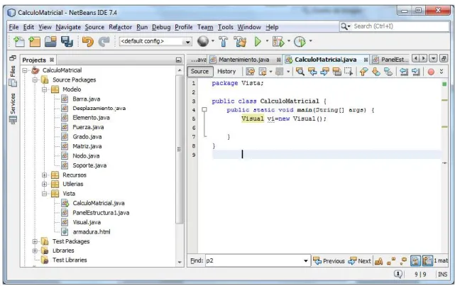Toggle Rectangular Selection editor icon
This screenshot has width=455, height=286.
(349, 72)
